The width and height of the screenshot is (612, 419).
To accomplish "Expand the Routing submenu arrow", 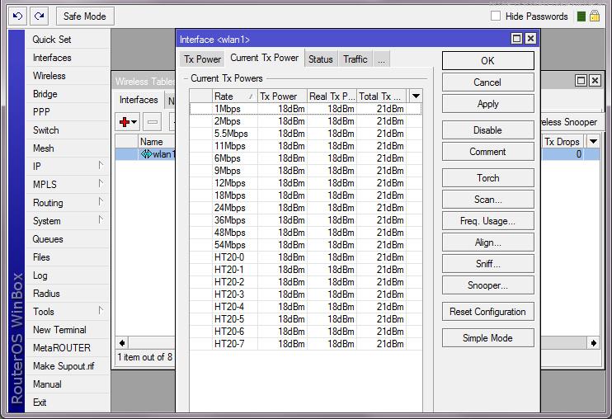I will pos(101,202).
